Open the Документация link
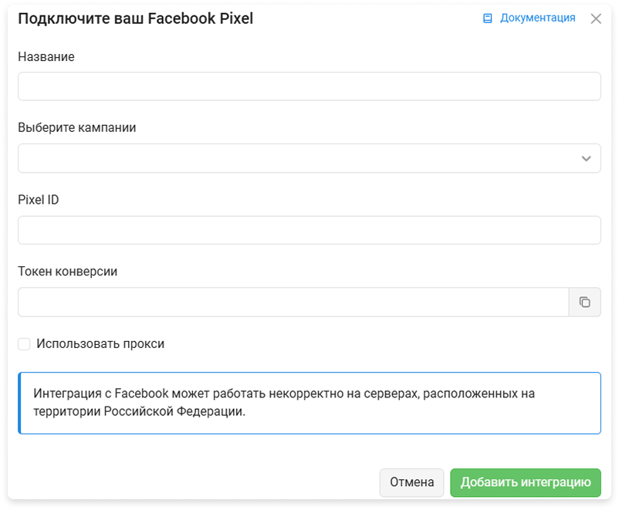 [x=537, y=18]
